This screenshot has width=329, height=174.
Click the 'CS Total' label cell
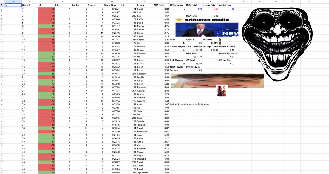tap(194, 60)
